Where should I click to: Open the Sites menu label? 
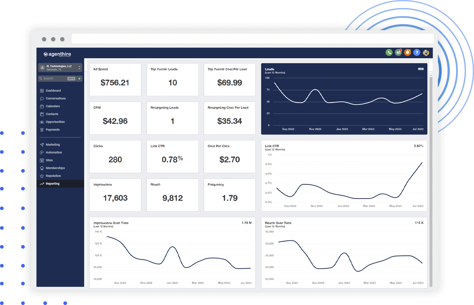(49, 160)
